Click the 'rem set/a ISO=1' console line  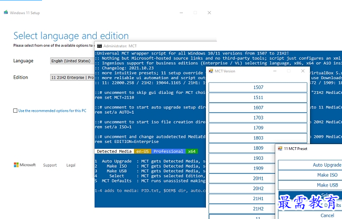(x=113, y=127)
